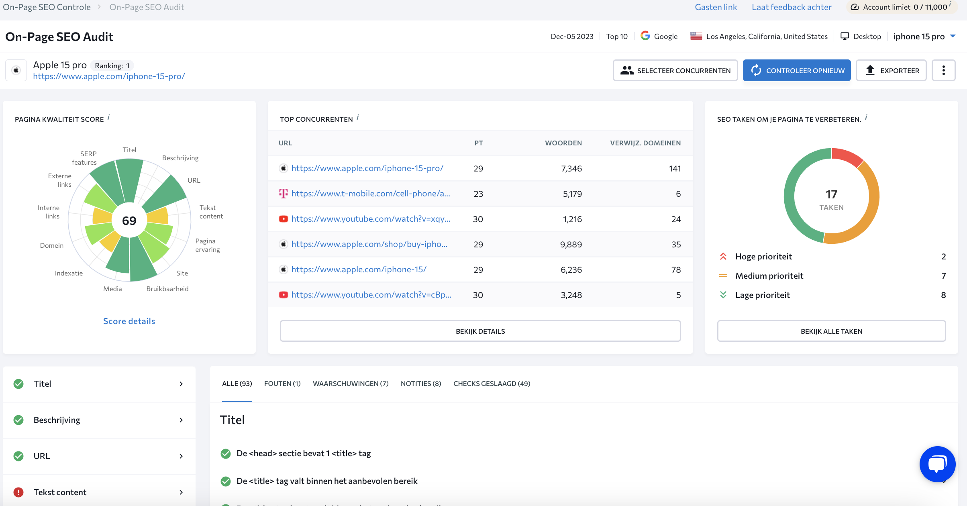Expand the URL category chevron
Viewport: 967px width, 506px height.
pos(181,456)
